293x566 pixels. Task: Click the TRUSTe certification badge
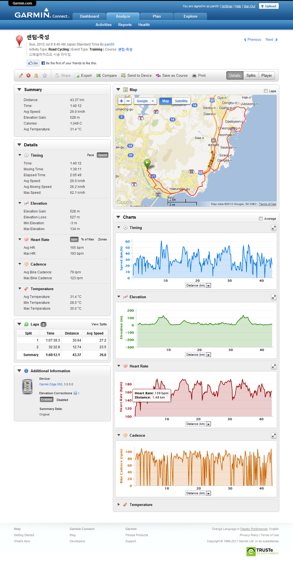tap(263, 551)
